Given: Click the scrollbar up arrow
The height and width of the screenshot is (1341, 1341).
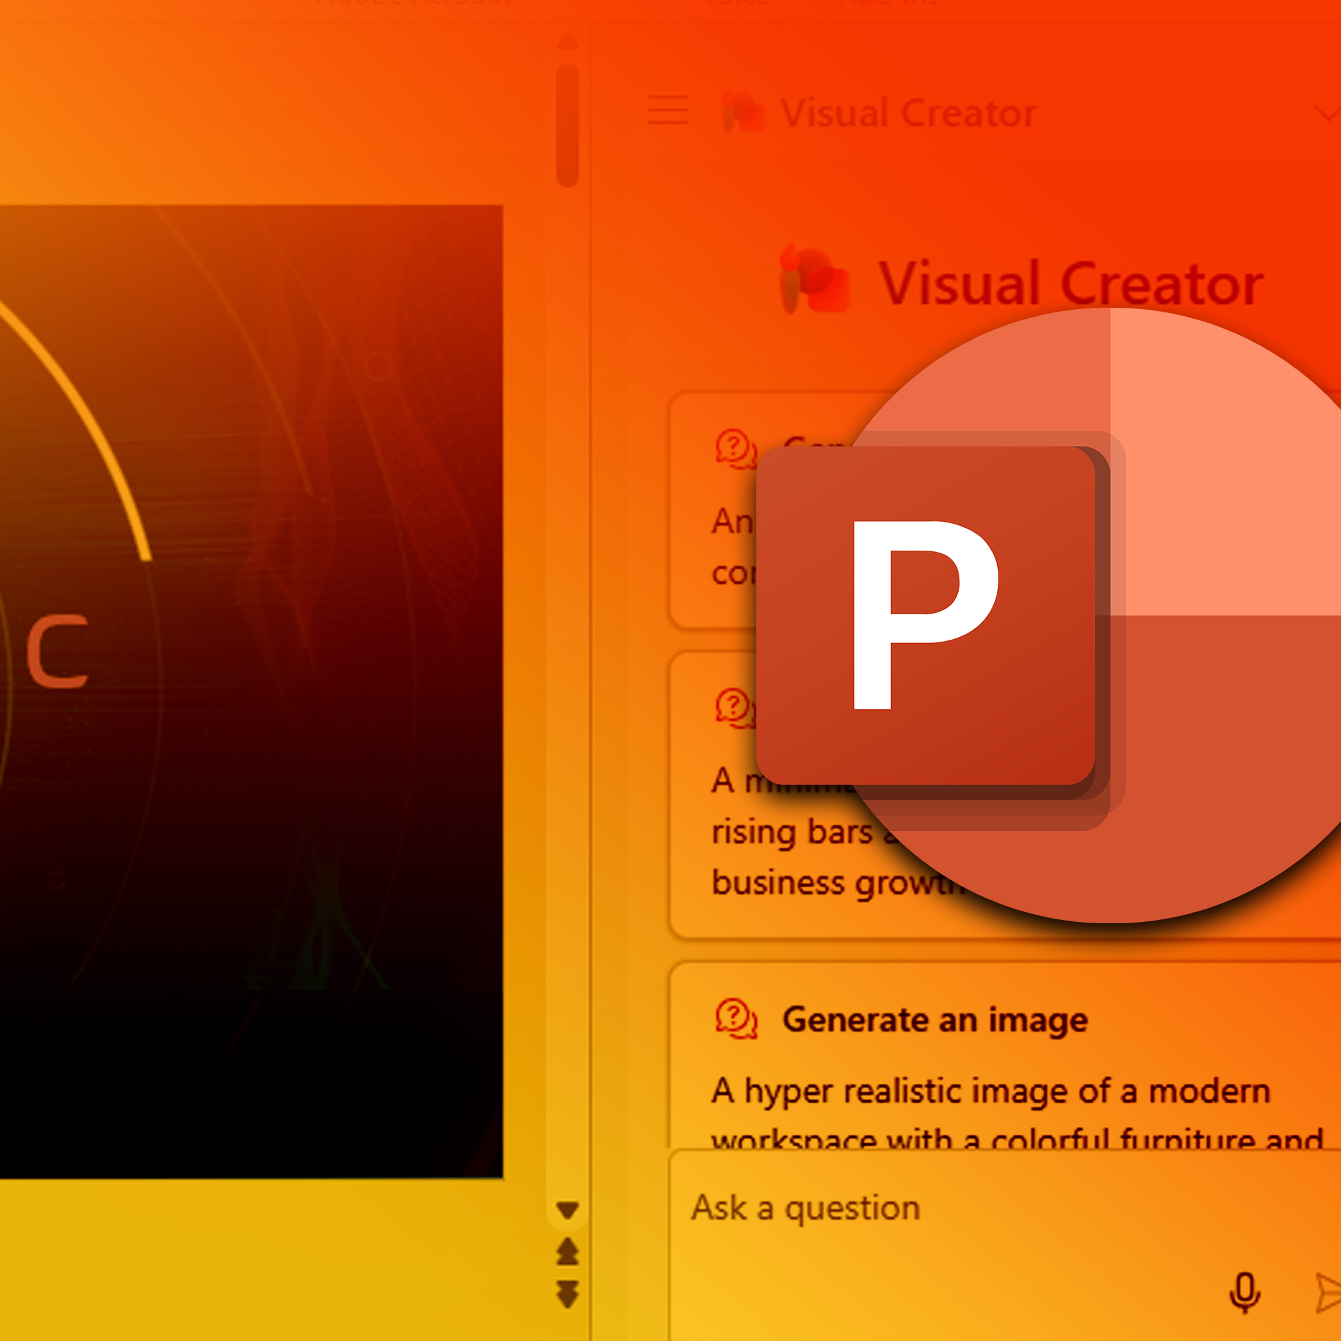Looking at the screenshot, I should 567,42.
